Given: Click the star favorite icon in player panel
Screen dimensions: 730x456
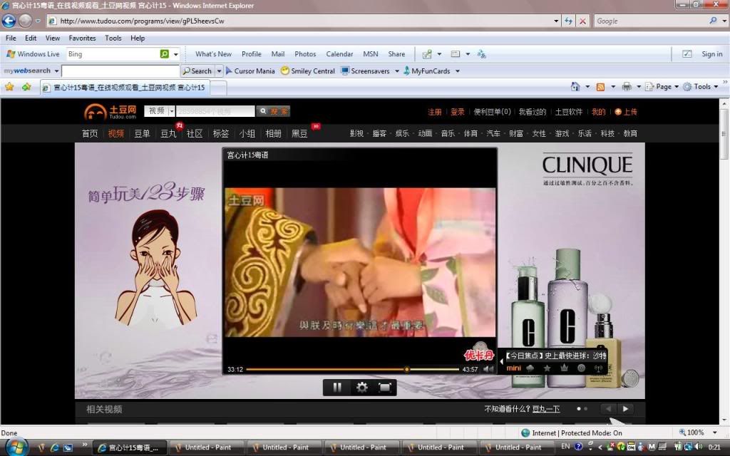Looking at the screenshot, I should pos(547,368).
